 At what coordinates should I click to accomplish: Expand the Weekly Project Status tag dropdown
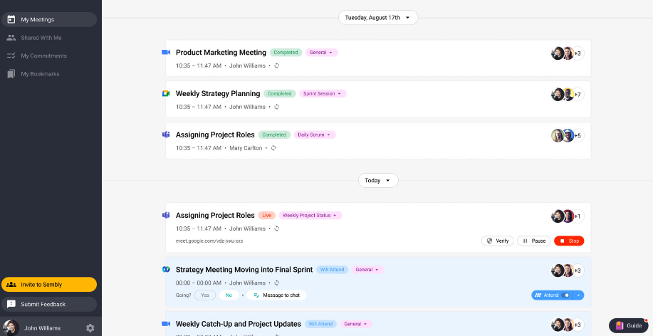310,215
